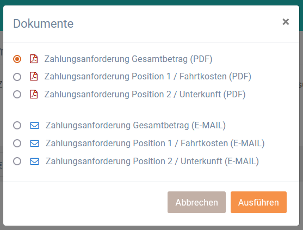Viewport: 303px width, 230px height.
Task: Choose label Zahlungsanforderung Gesamtbetrag (PDF)
Action: pyautogui.click(x=128, y=59)
